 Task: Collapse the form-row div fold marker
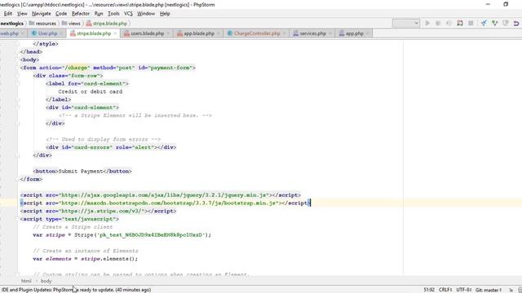tap(17, 76)
